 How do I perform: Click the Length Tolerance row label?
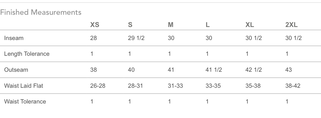pos(27,54)
